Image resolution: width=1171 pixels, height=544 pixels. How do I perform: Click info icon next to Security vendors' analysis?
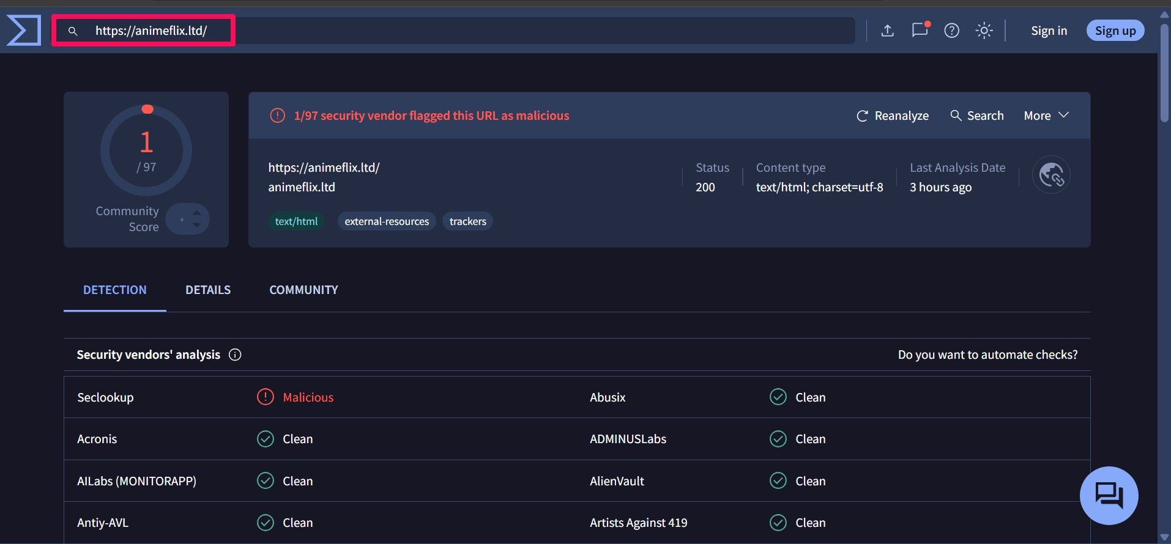pos(235,355)
